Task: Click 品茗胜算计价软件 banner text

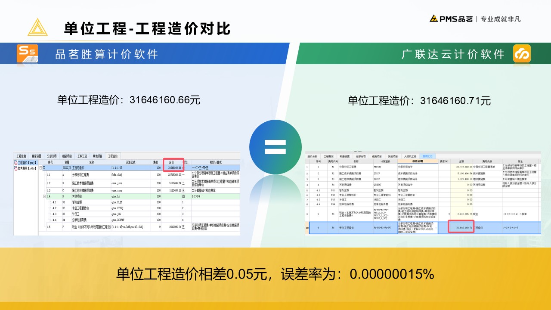Action: coord(107,54)
